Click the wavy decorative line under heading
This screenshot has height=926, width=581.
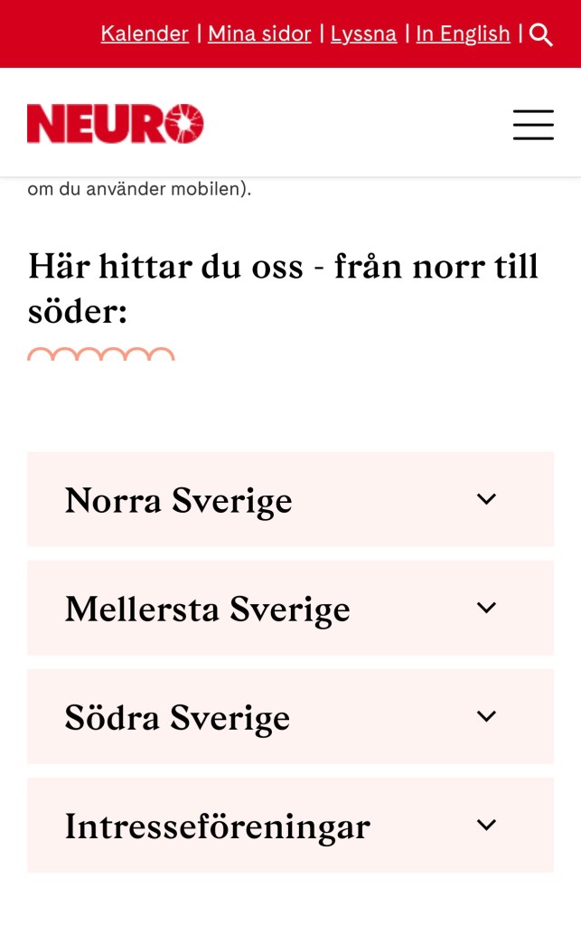pyautogui.click(x=101, y=354)
